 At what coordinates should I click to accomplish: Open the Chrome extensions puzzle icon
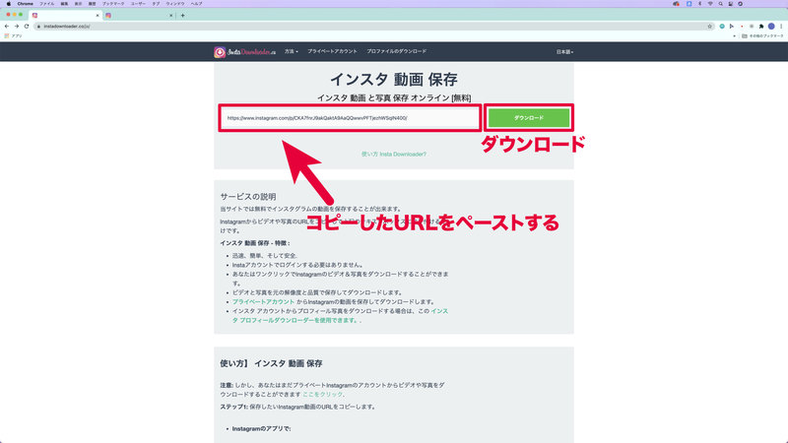[x=761, y=27]
